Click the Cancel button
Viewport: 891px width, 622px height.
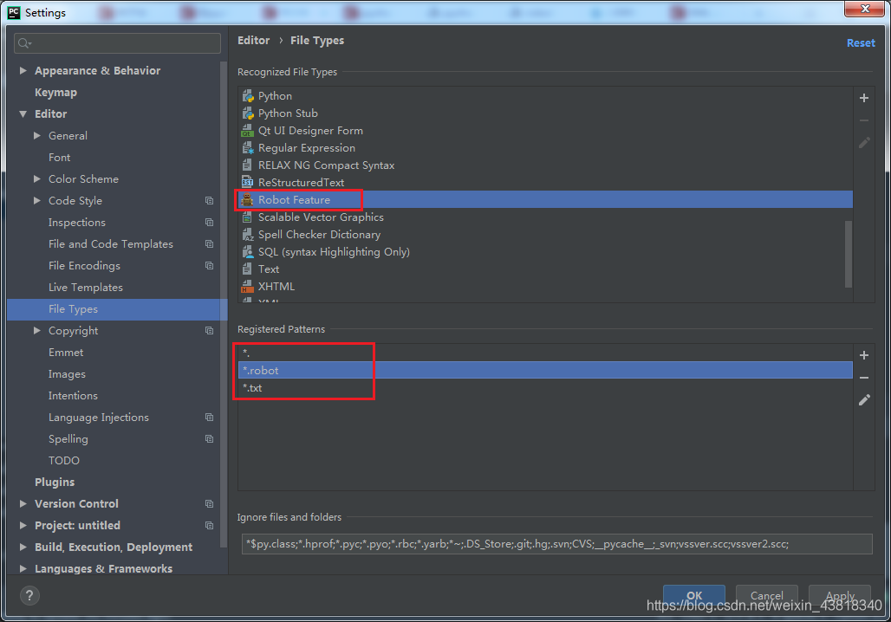tap(766, 595)
